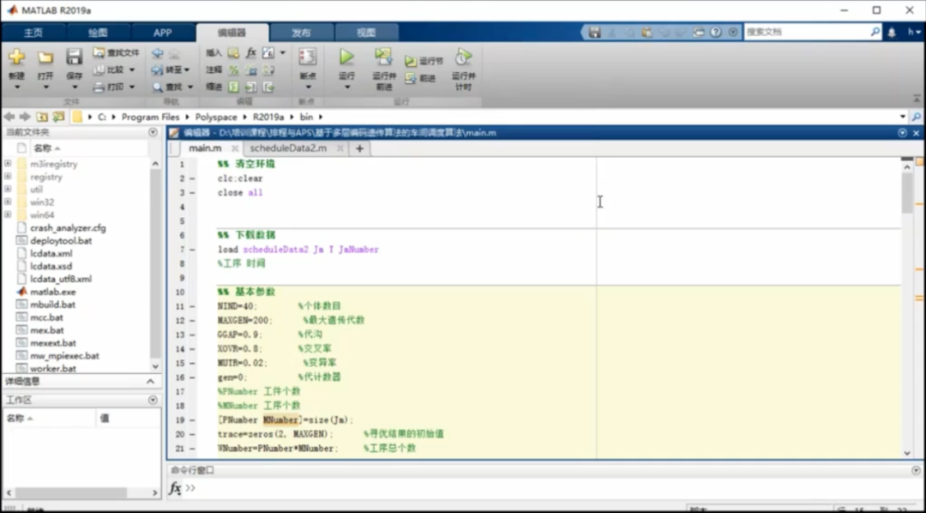Switch to the 主页 ribbon tab
926x513 pixels.
point(33,33)
